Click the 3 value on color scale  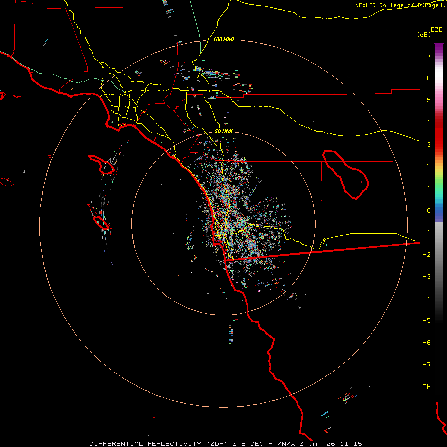pyautogui.click(x=429, y=144)
